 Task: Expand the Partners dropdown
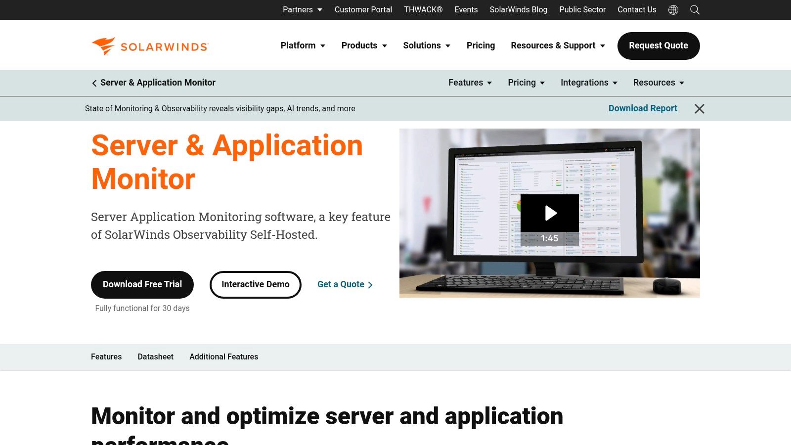click(x=303, y=10)
